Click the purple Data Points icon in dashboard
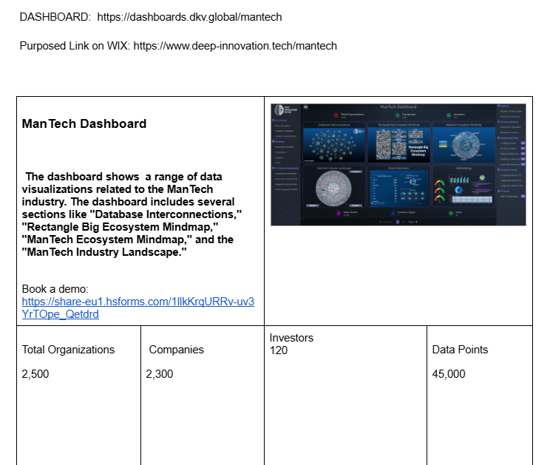The image size is (550, 465). tap(336, 213)
